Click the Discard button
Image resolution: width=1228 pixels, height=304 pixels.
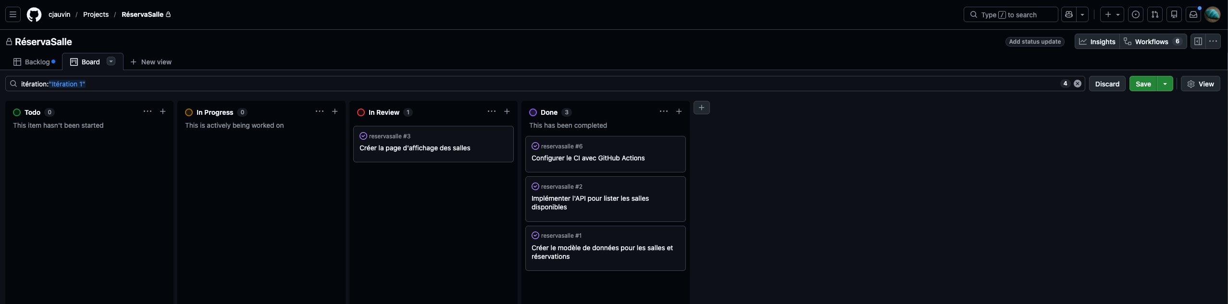(x=1107, y=84)
